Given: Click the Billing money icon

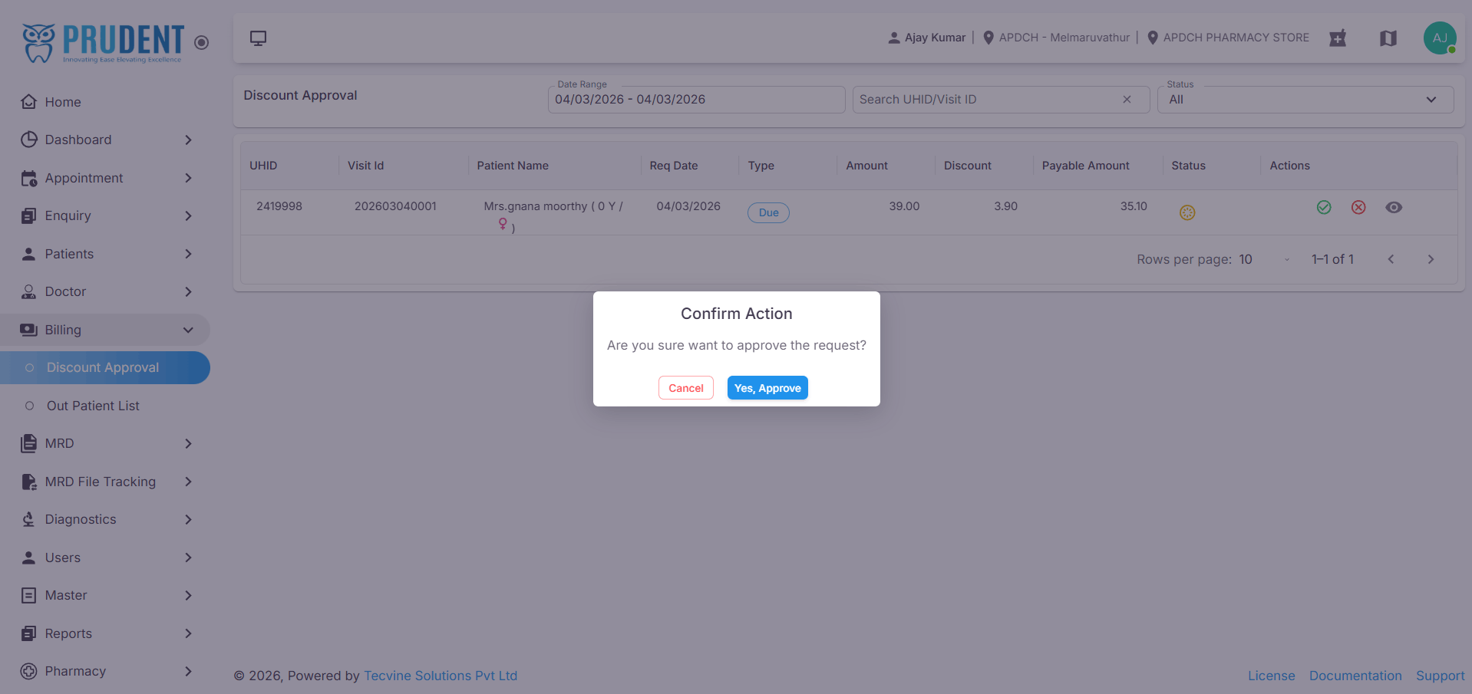Looking at the screenshot, I should [29, 330].
